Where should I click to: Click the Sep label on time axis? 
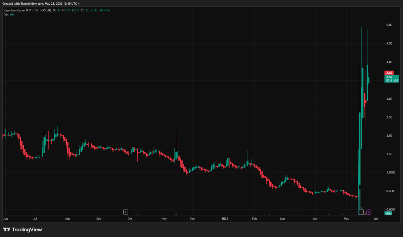point(99,219)
